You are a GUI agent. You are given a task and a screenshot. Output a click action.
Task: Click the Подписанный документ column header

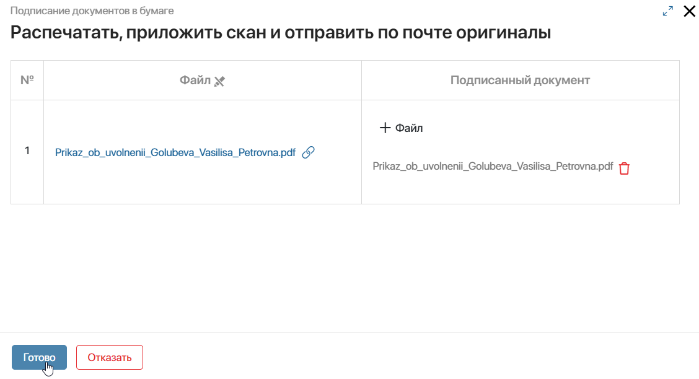(520, 80)
